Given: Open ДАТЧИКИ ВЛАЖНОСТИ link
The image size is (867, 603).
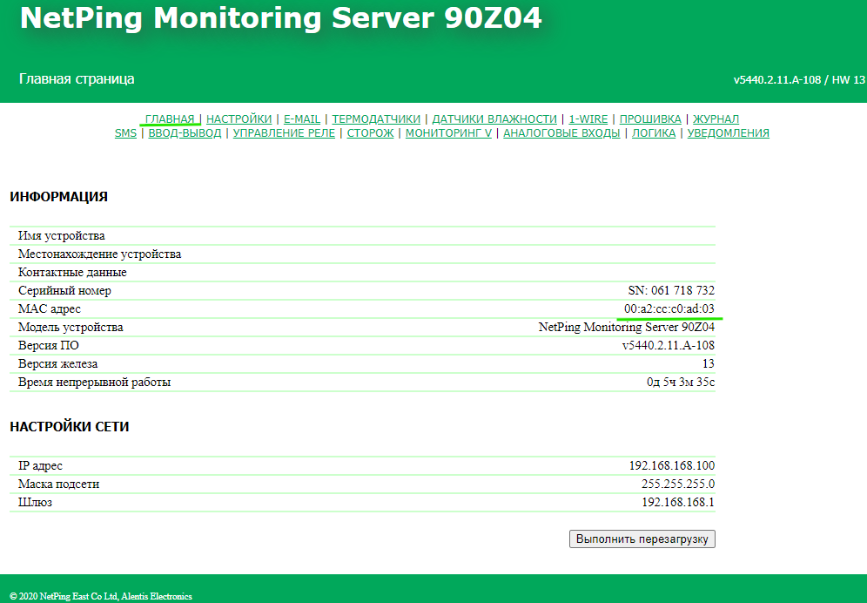Looking at the screenshot, I should coord(494,119).
